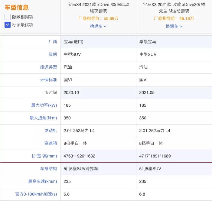Open the 宝马X4 2021款 xDrive 30i title

click(x=98, y=8)
